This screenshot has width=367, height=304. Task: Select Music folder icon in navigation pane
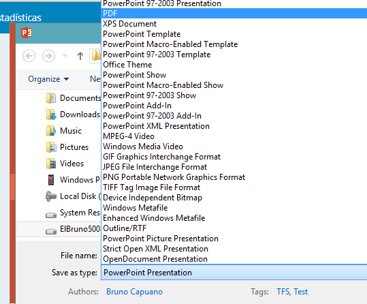coord(51,131)
